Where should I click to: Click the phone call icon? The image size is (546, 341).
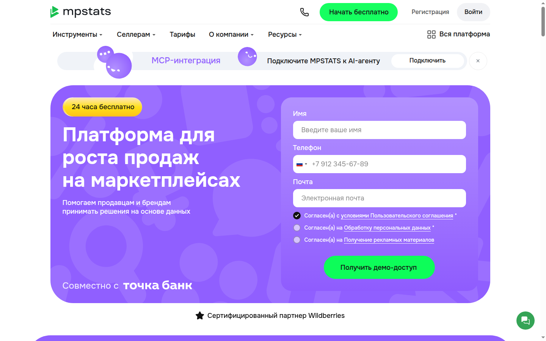304,12
